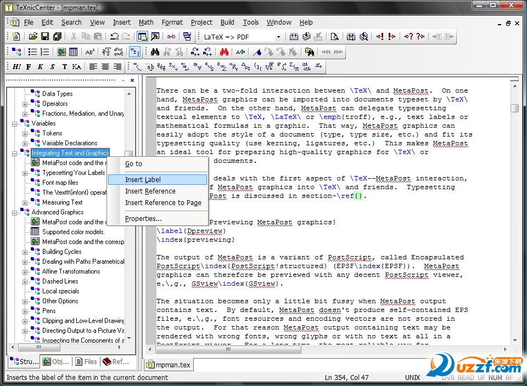Image resolution: width=527 pixels, height=386 pixels.
Task: Expand the Typesetting Your Labels node
Action: [25, 173]
